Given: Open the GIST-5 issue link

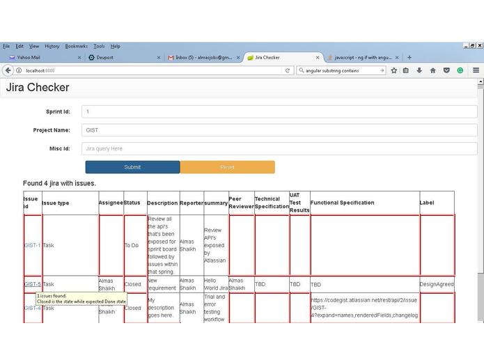Looking at the screenshot, I should point(33,284).
